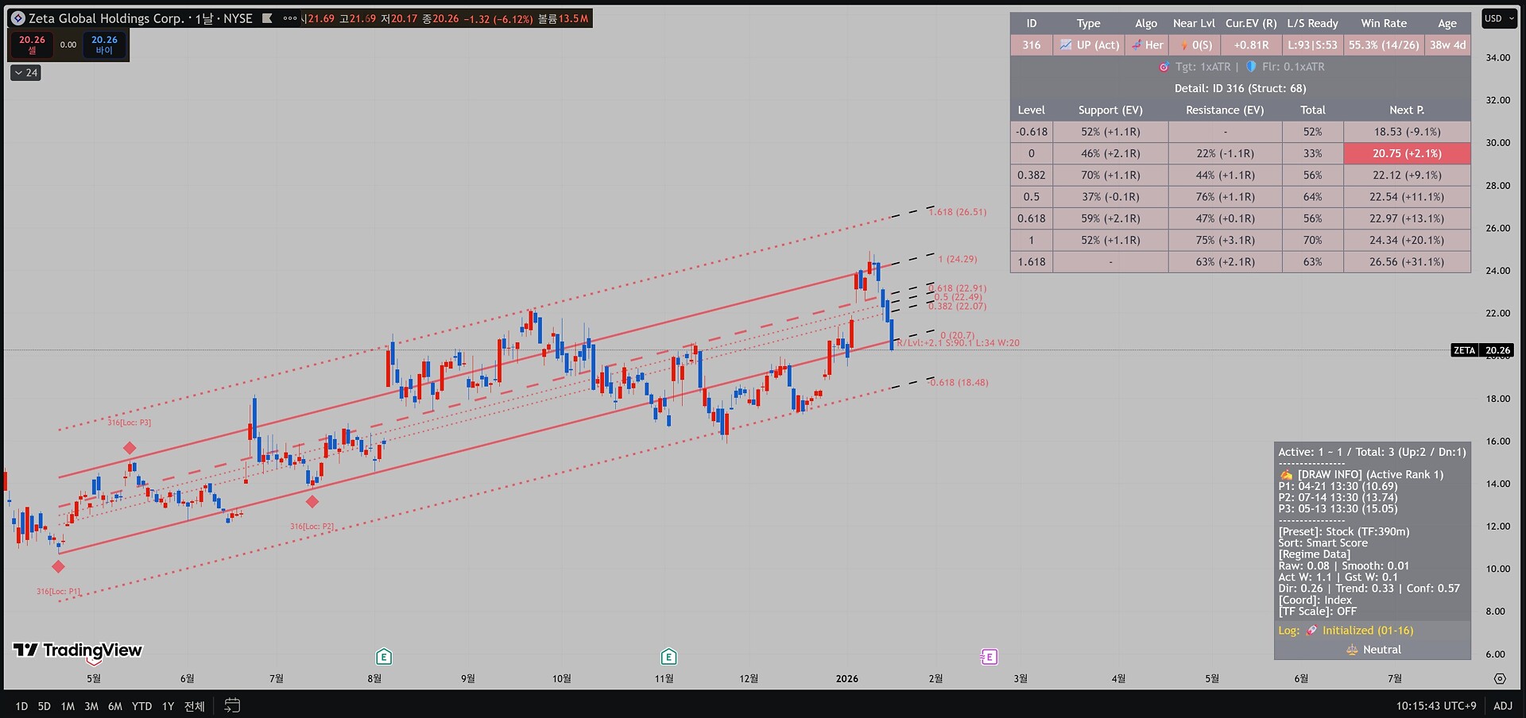Viewport: 1526px width, 718px height.
Task: Click the Zeta Global symbol logo icon
Action: 18,18
